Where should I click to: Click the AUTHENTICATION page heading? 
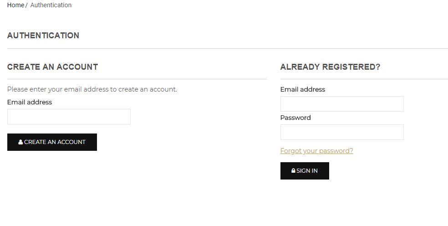43,36
